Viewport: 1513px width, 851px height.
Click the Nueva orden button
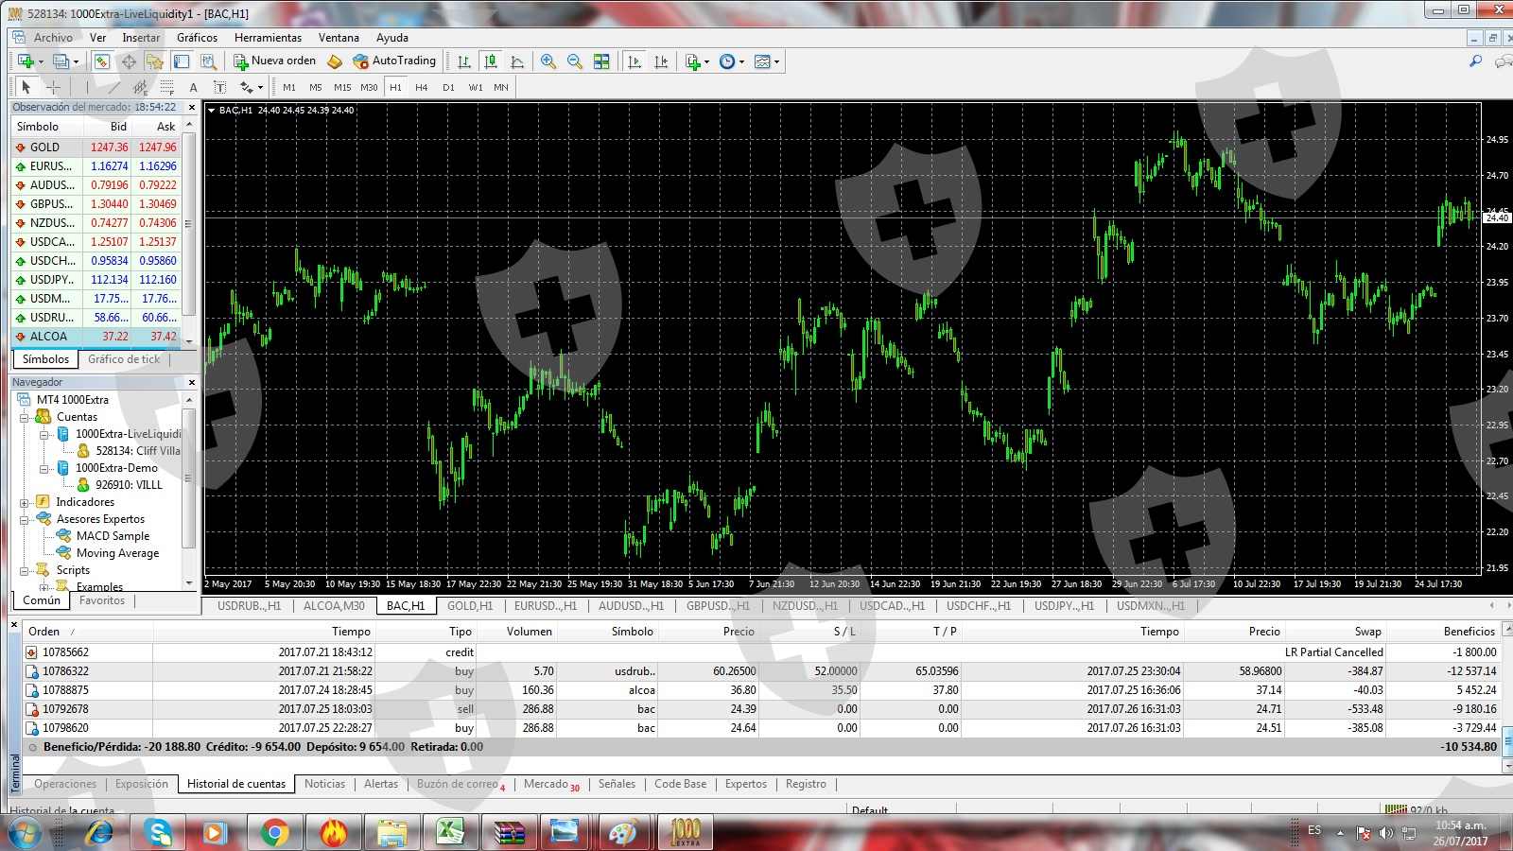275,61
